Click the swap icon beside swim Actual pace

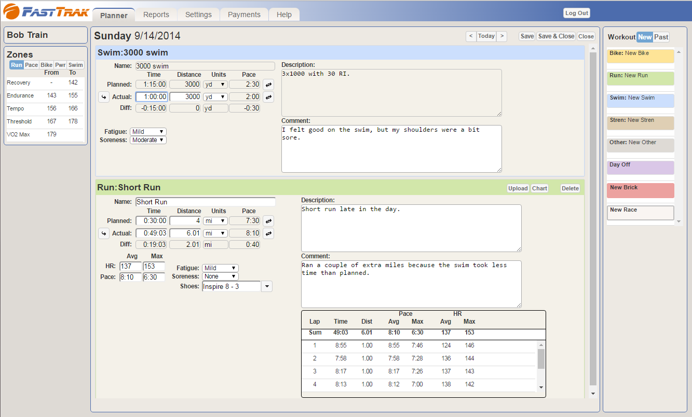(268, 97)
